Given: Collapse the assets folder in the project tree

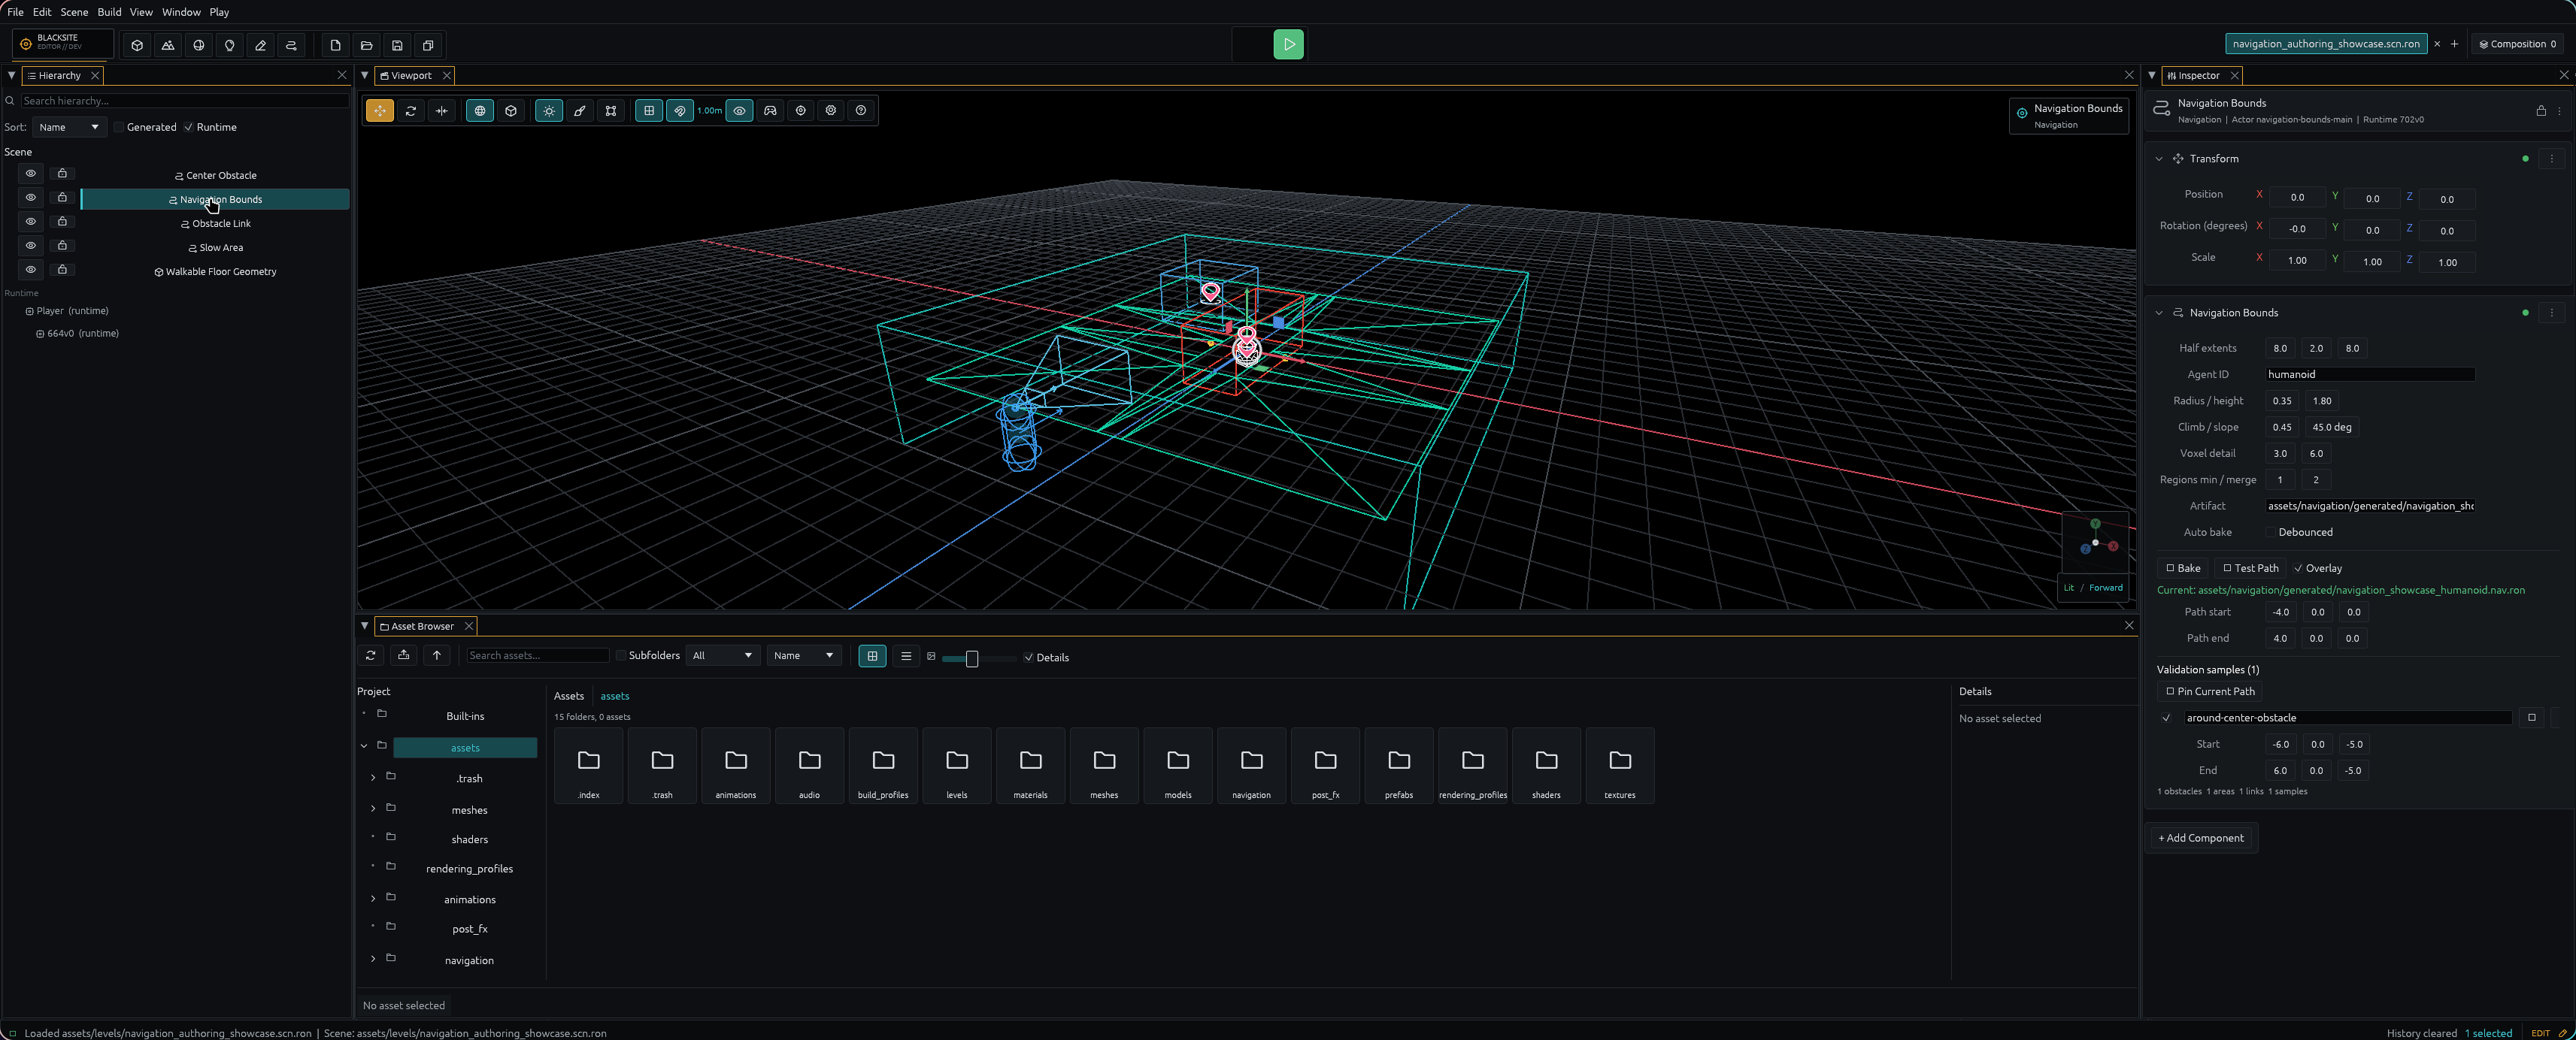Looking at the screenshot, I should [364, 746].
